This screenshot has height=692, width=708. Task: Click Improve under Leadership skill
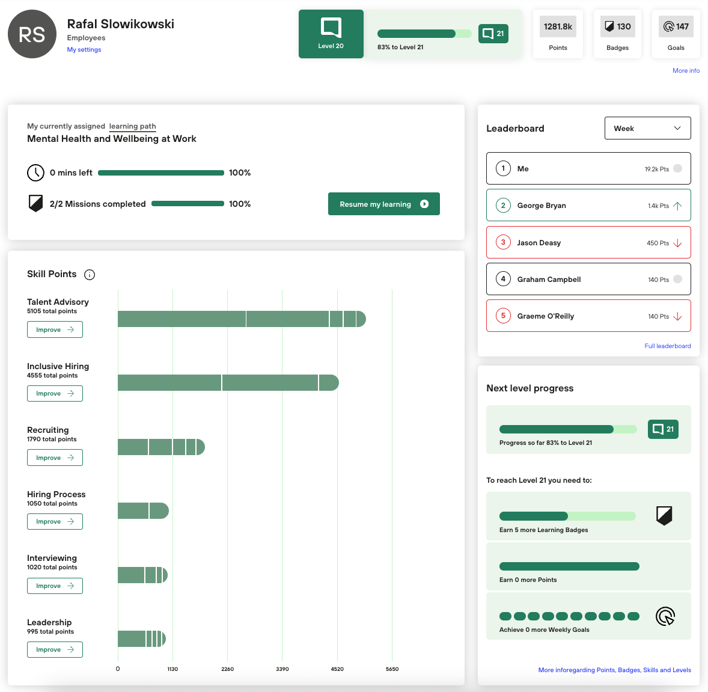pyautogui.click(x=55, y=649)
